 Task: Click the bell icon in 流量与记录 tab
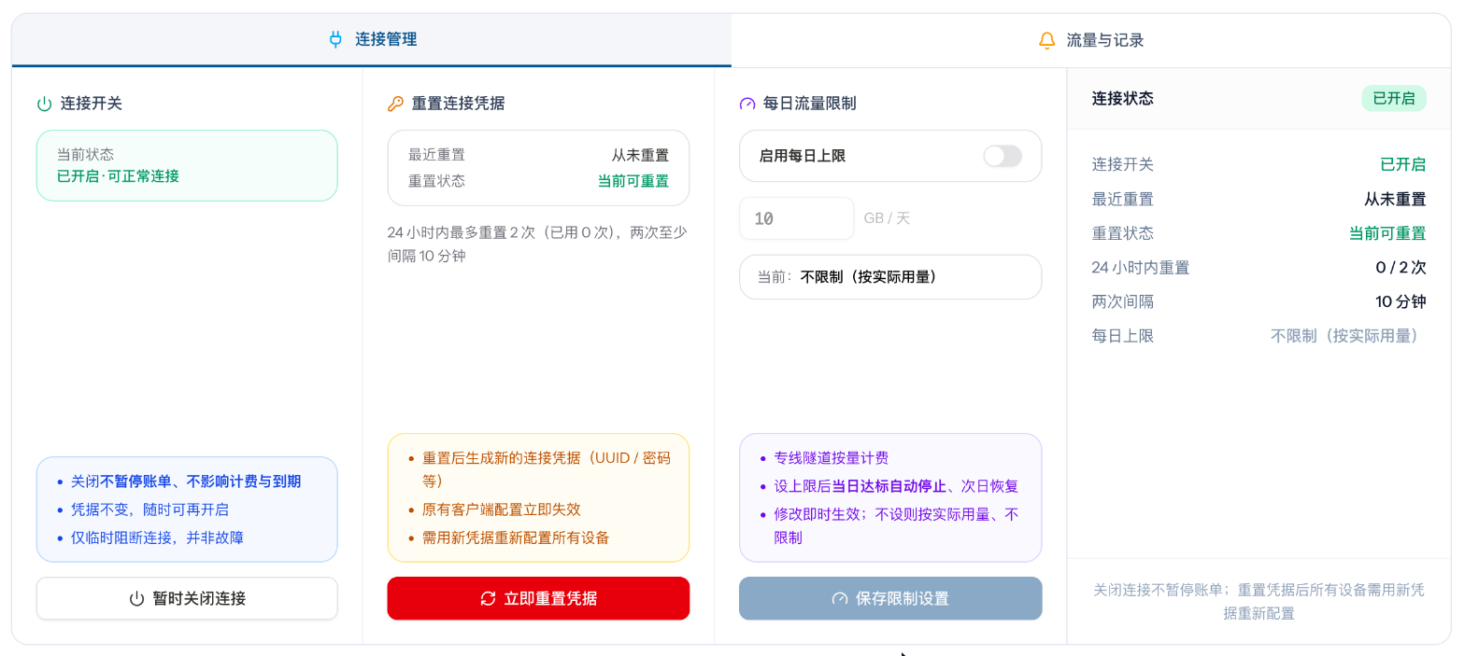click(x=1047, y=40)
